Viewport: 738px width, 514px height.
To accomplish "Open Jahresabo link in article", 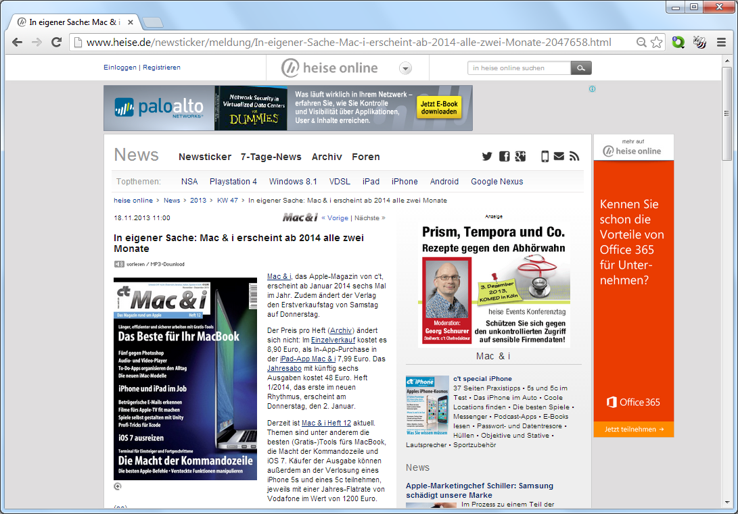I will pos(284,368).
